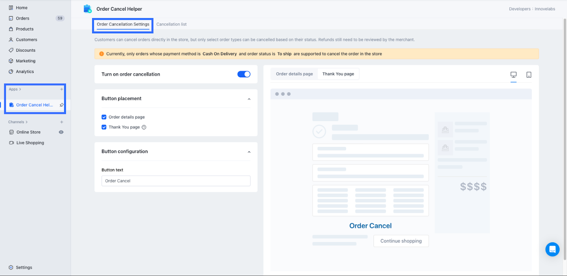Click the Home icon in sidebar

pos(11,8)
